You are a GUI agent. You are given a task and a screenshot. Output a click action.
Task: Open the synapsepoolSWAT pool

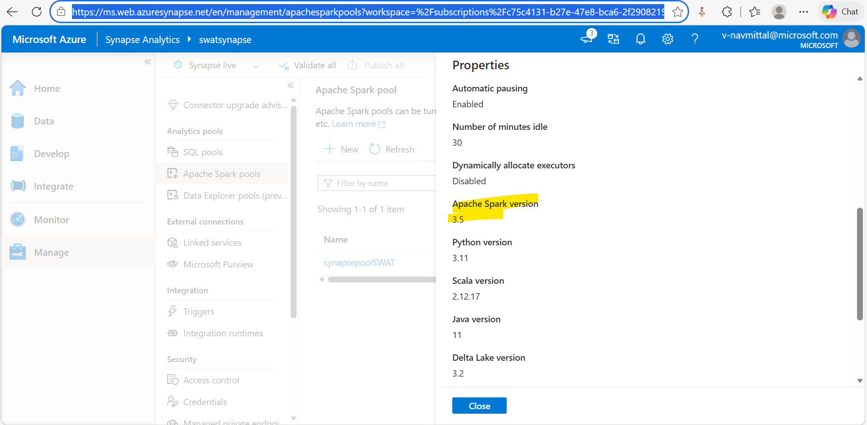point(359,263)
